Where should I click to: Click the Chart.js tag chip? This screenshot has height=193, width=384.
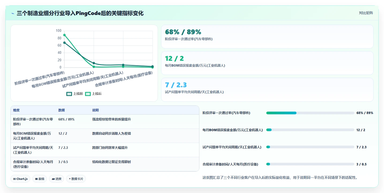tap(20, 179)
